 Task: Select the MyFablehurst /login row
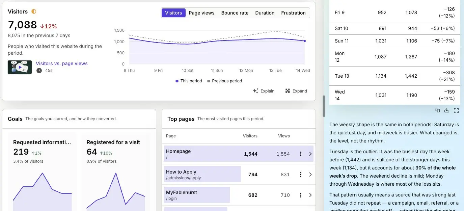[x=239, y=195]
